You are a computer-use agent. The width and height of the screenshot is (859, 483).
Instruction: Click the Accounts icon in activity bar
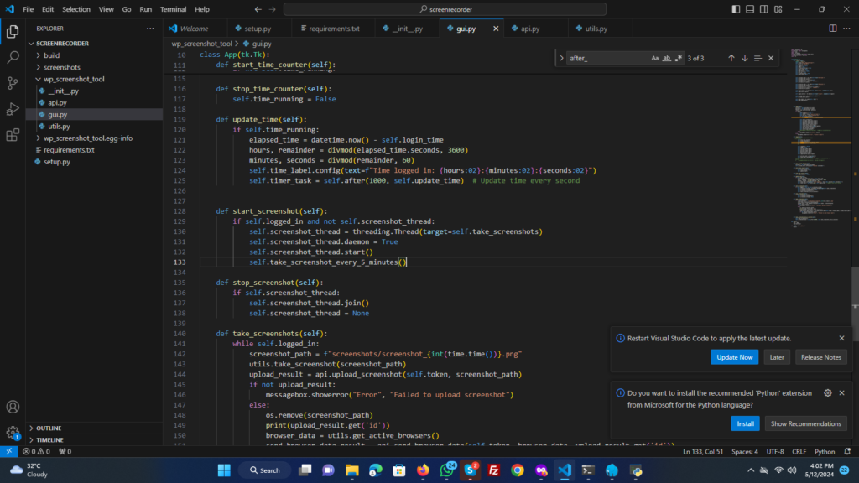[x=13, y=408]
